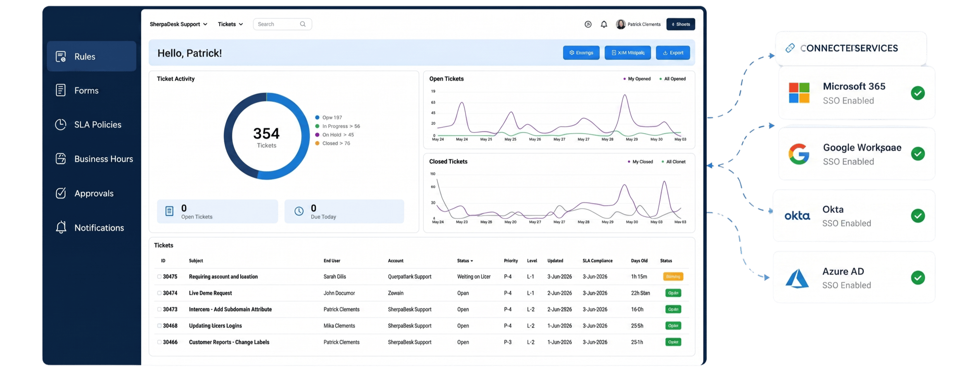
Task: Click the dark button right of Patrick Clements
Action: [x=680, y=24]
